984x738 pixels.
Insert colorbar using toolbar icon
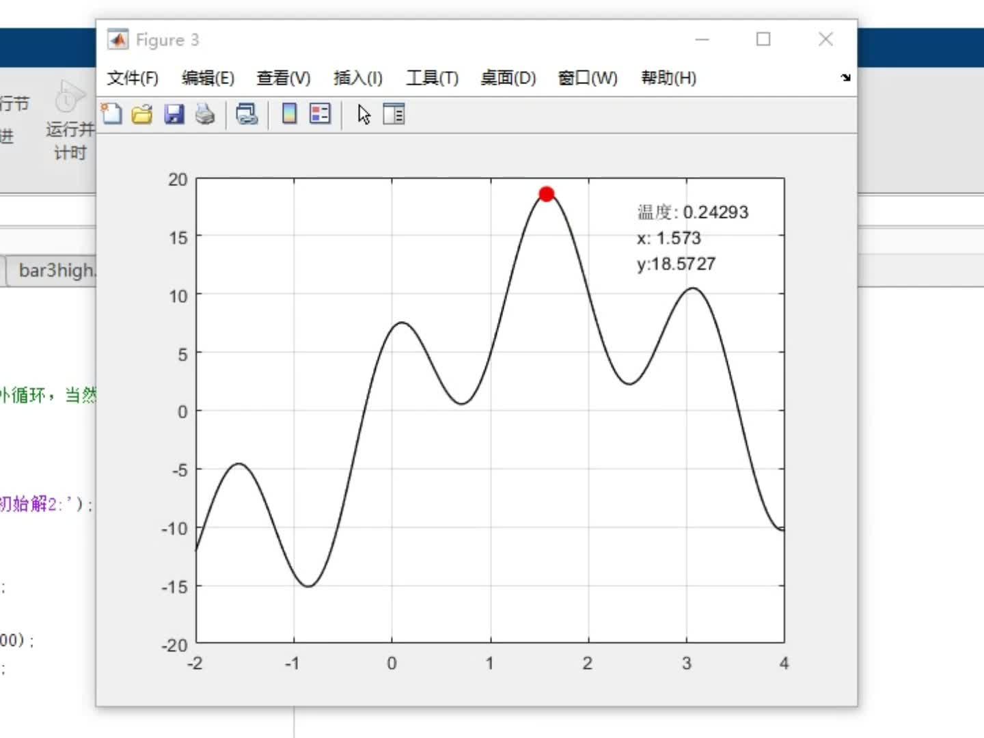click(x=289, y=114)
